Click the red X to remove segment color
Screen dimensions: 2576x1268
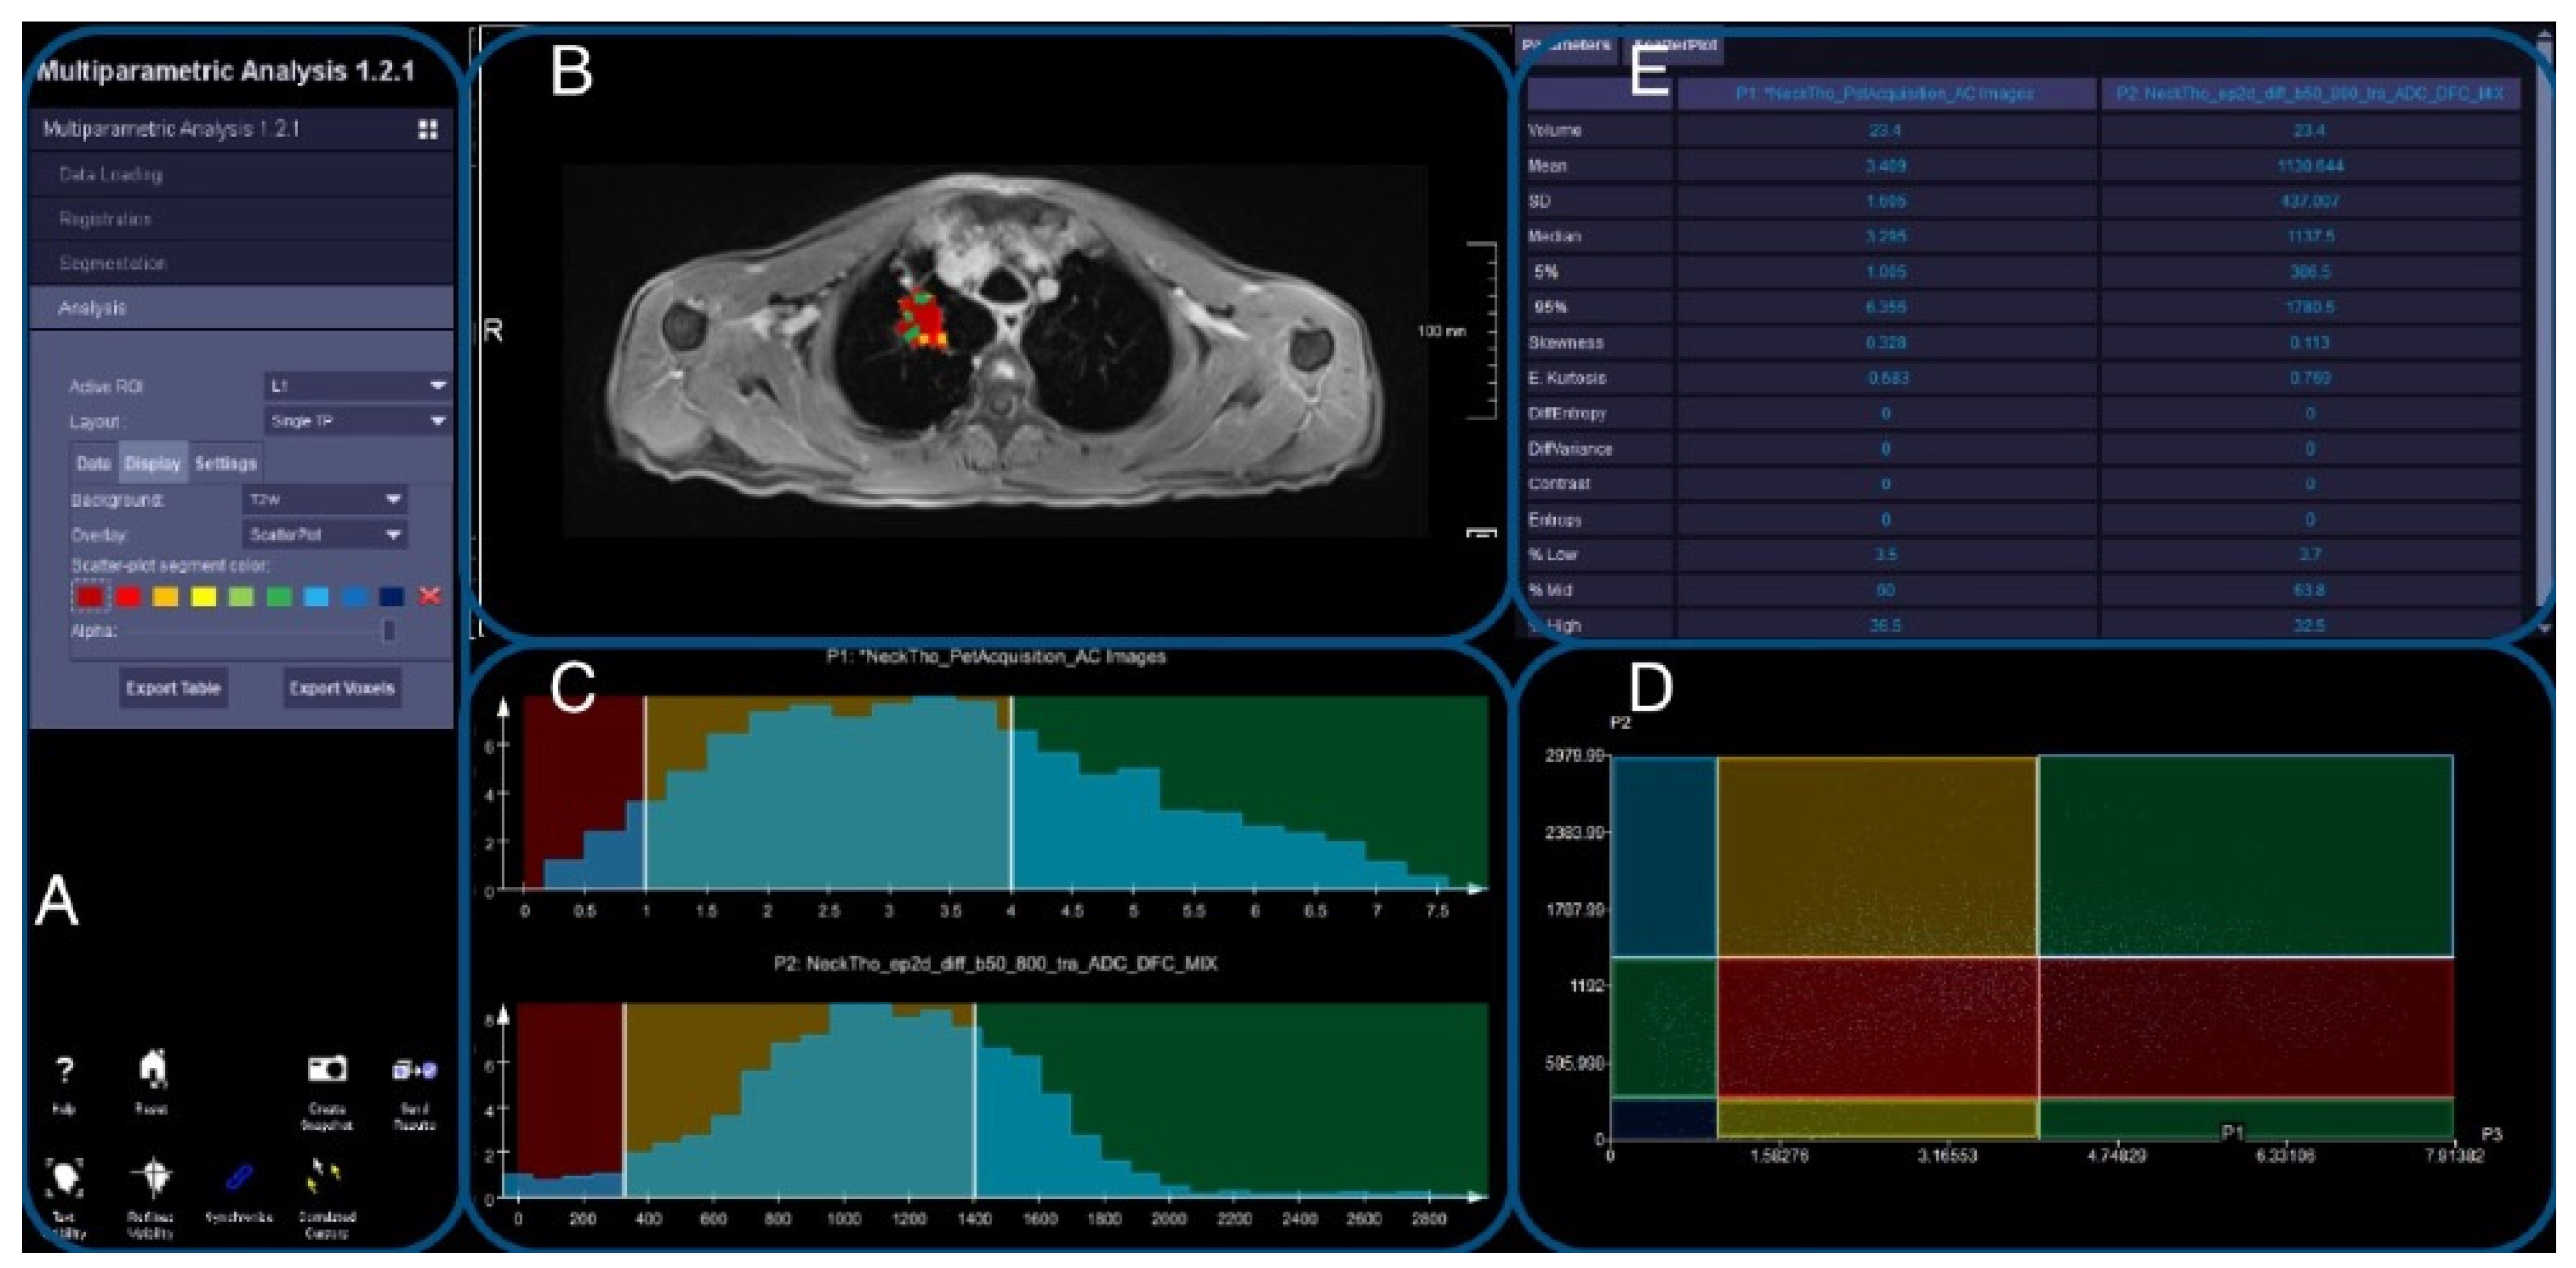[430, 596]
